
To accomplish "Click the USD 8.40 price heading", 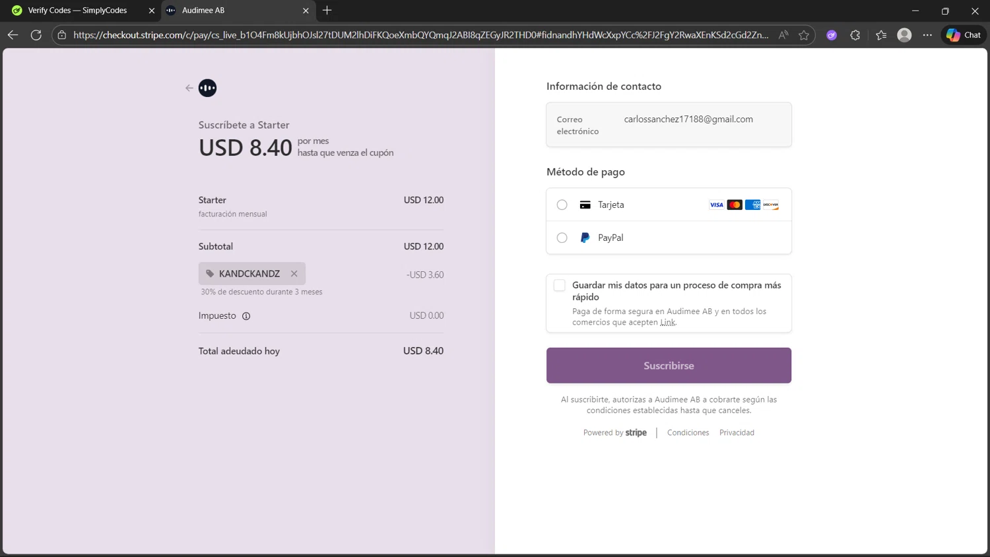I will pos(245,147).
